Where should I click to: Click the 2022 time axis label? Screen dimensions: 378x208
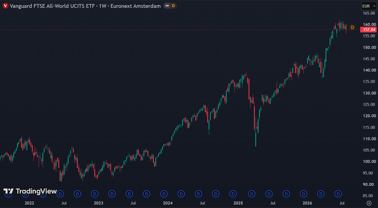pyautogui.click(x=29, y=203)
